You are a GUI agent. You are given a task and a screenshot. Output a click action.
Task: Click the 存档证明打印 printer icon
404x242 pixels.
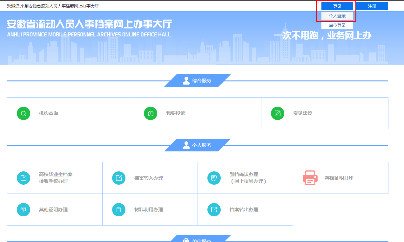(310, 178)
